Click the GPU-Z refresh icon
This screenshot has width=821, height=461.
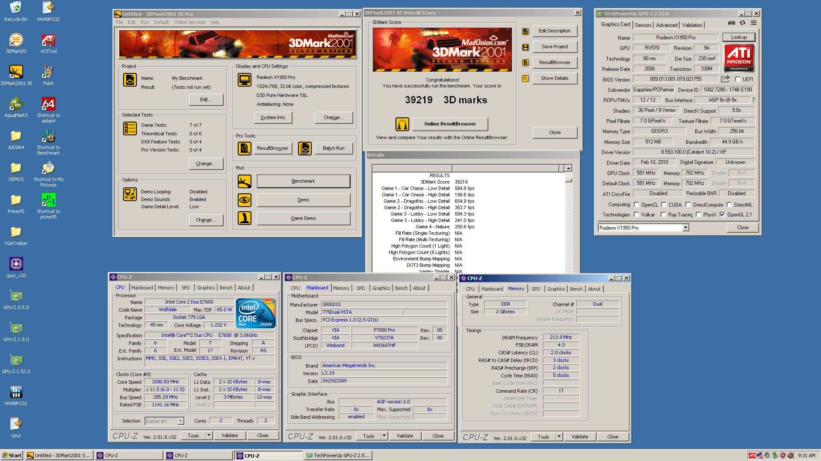tap(742, 23)
